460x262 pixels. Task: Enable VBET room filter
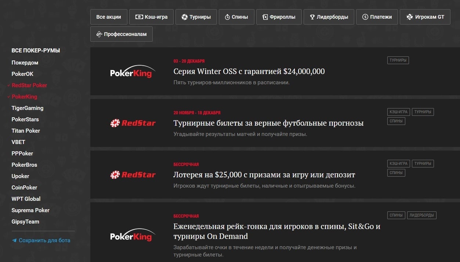click(18, 142)
